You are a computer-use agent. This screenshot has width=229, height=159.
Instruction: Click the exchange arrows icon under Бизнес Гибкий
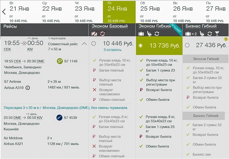click(209, 34)
